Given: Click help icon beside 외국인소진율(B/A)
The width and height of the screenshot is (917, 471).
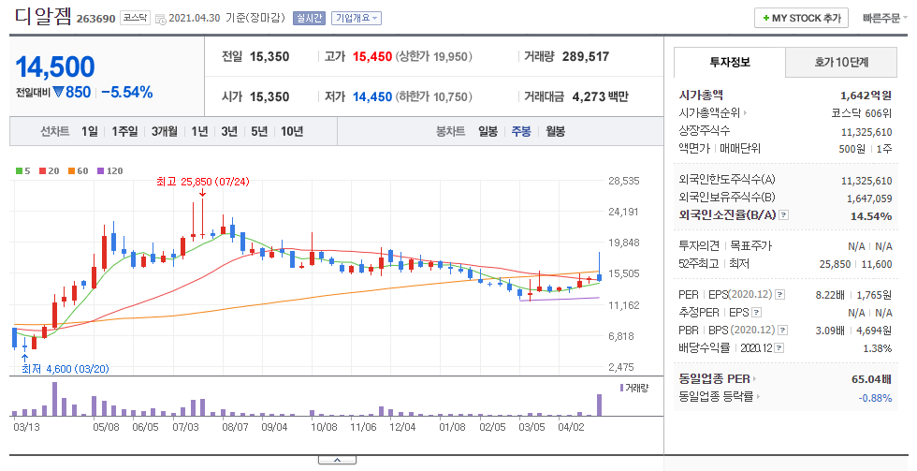Looking at the screenshot, I should click(784, 215).
